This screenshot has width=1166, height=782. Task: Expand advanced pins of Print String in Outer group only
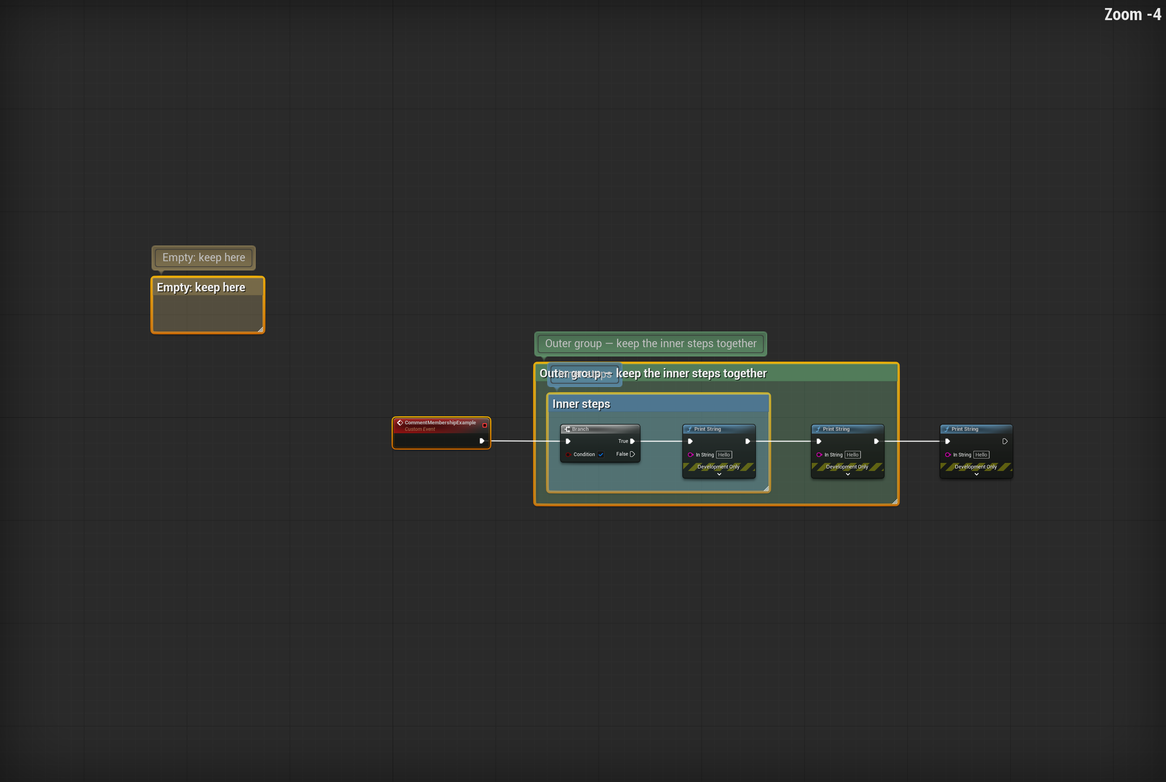(848, 474)
